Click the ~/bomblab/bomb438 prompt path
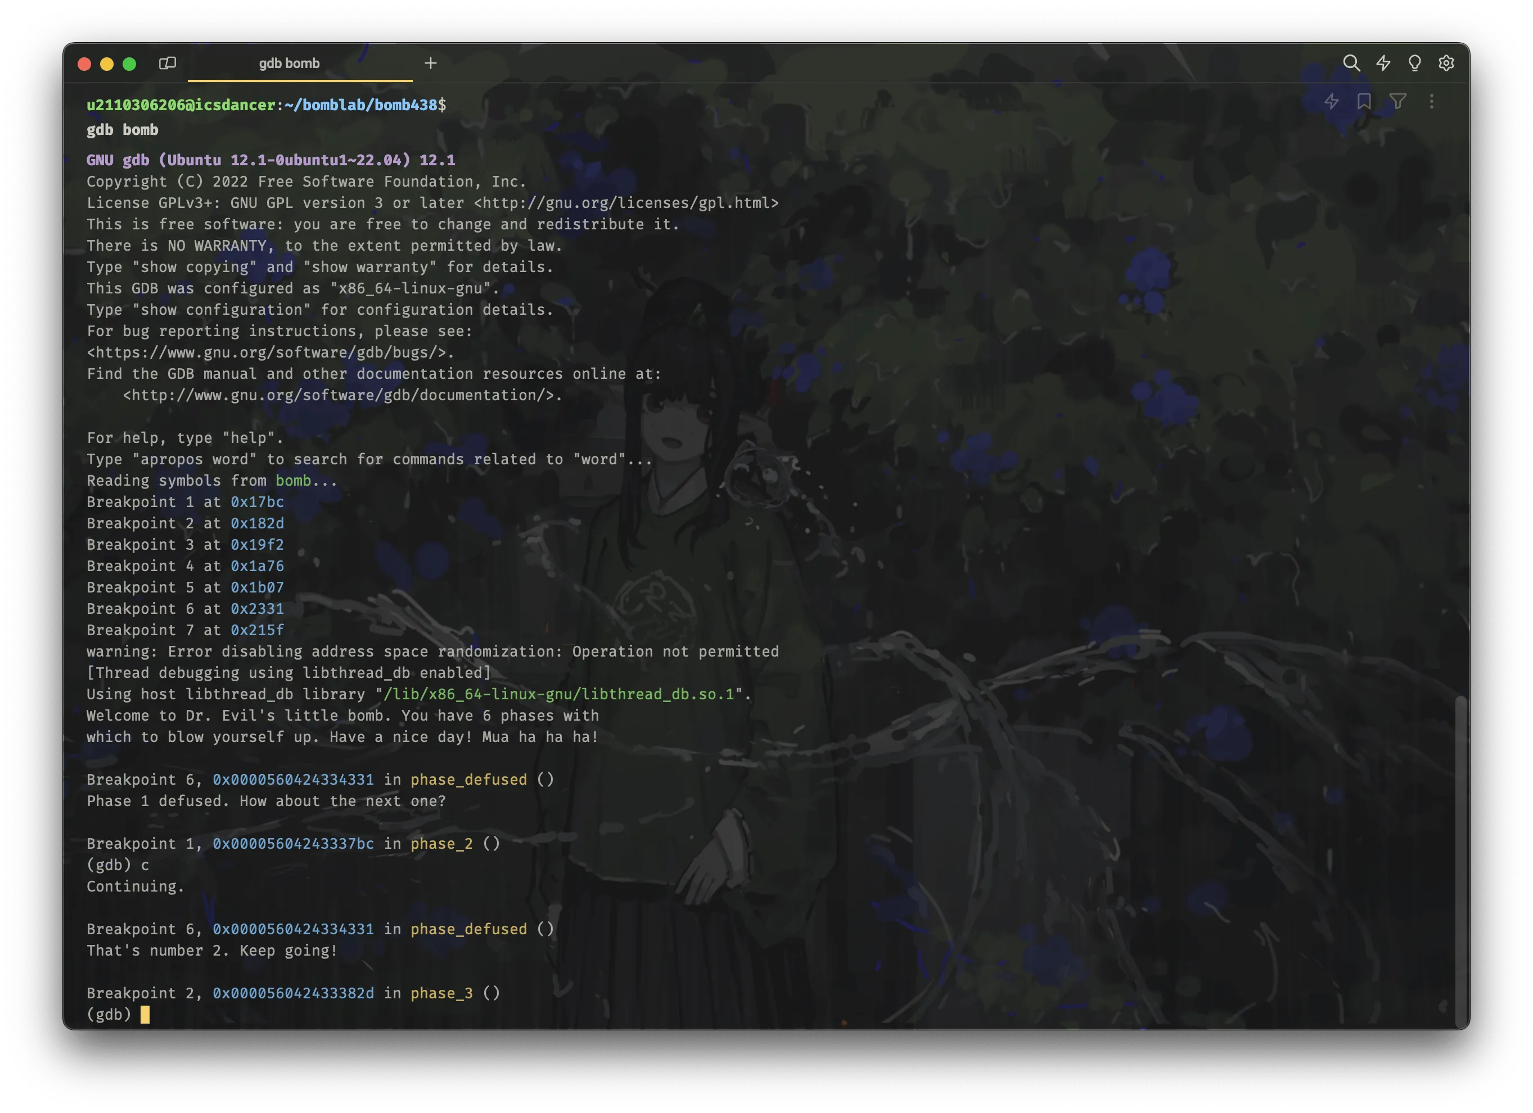The height and width of the screenshot is (1113, 1533). pos(361,105)
